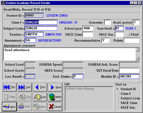Click the greyed Edit record button
This screenshot has width=143, height=113.
25,97
